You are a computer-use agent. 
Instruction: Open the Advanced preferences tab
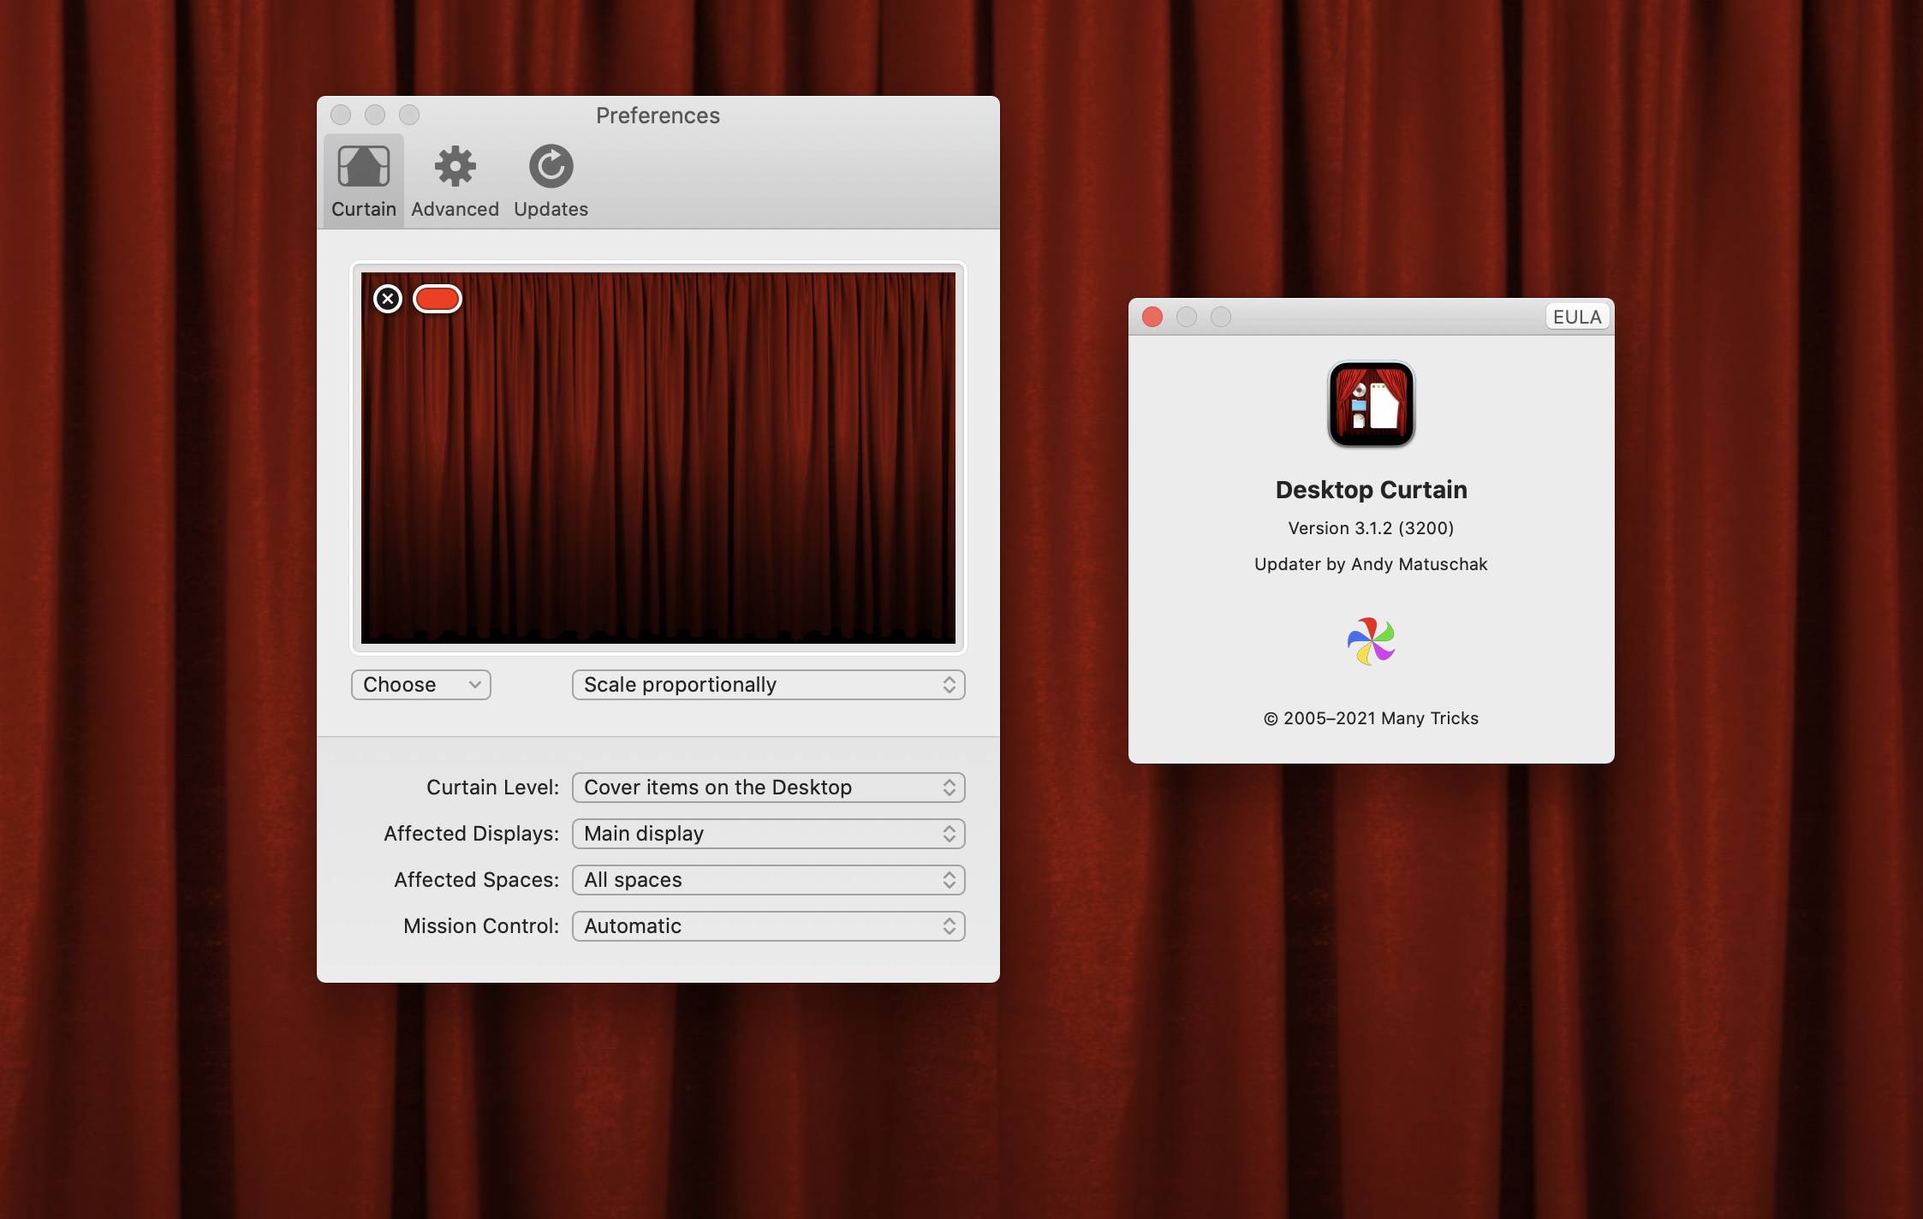[455, 181]
